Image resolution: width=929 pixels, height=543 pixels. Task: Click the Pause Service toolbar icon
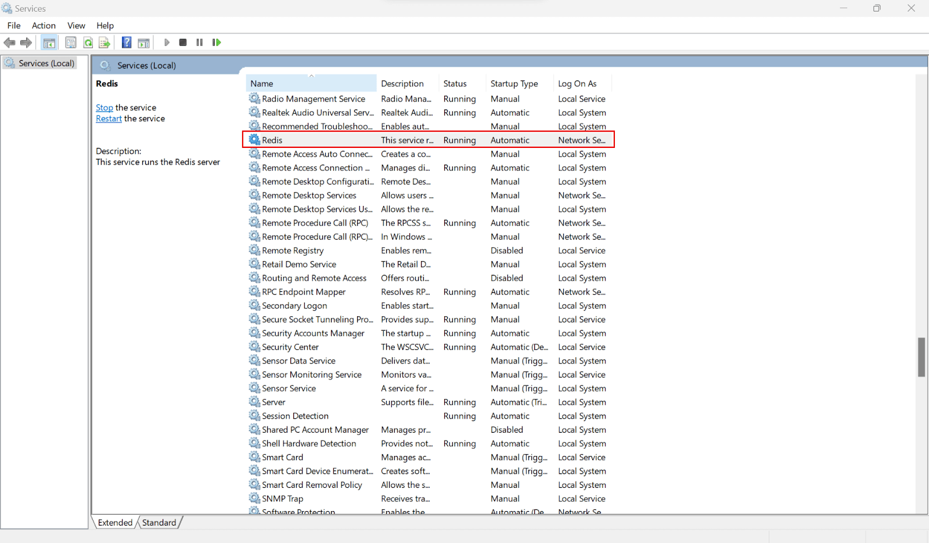[x=200, y=42]
